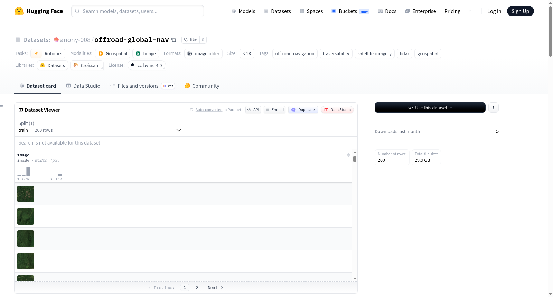This screenshot has height=297, width=553.
Task: Click the Duplicate button
Action: [x=303, y=110]
